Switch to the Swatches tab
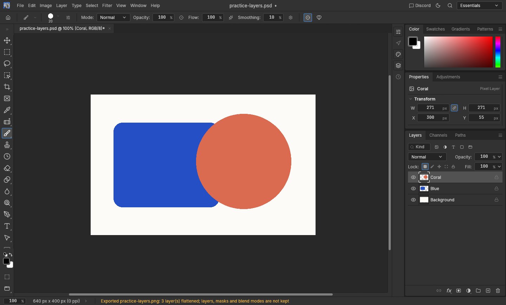The image size is (506, 305). 435,29
